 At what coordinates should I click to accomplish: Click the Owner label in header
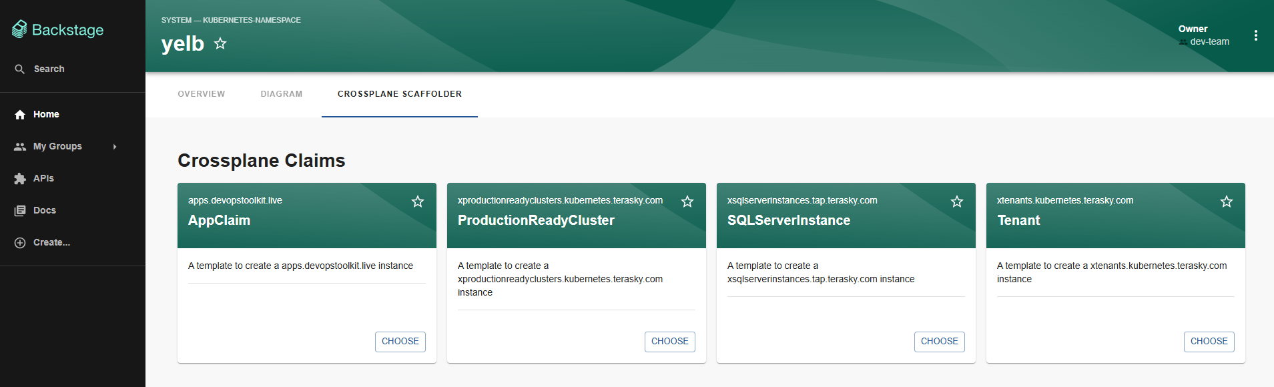(x=1193, y=29)
